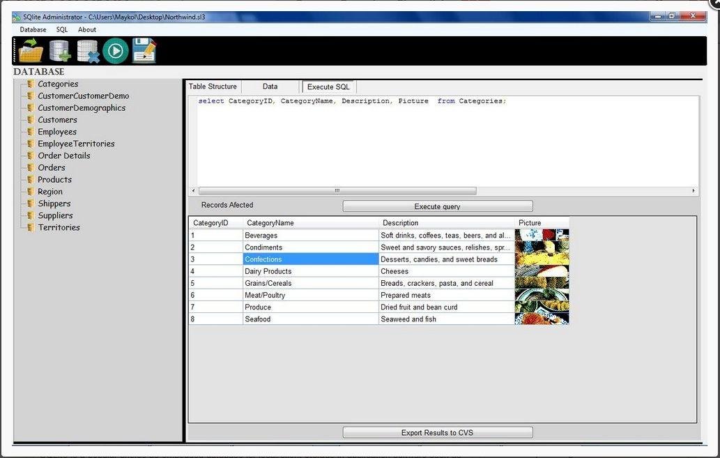Image resolution: width=720 pixels, height=458 pixels.
Task: Drop the database using the blue X icon
Action: (x=87, y=49)
